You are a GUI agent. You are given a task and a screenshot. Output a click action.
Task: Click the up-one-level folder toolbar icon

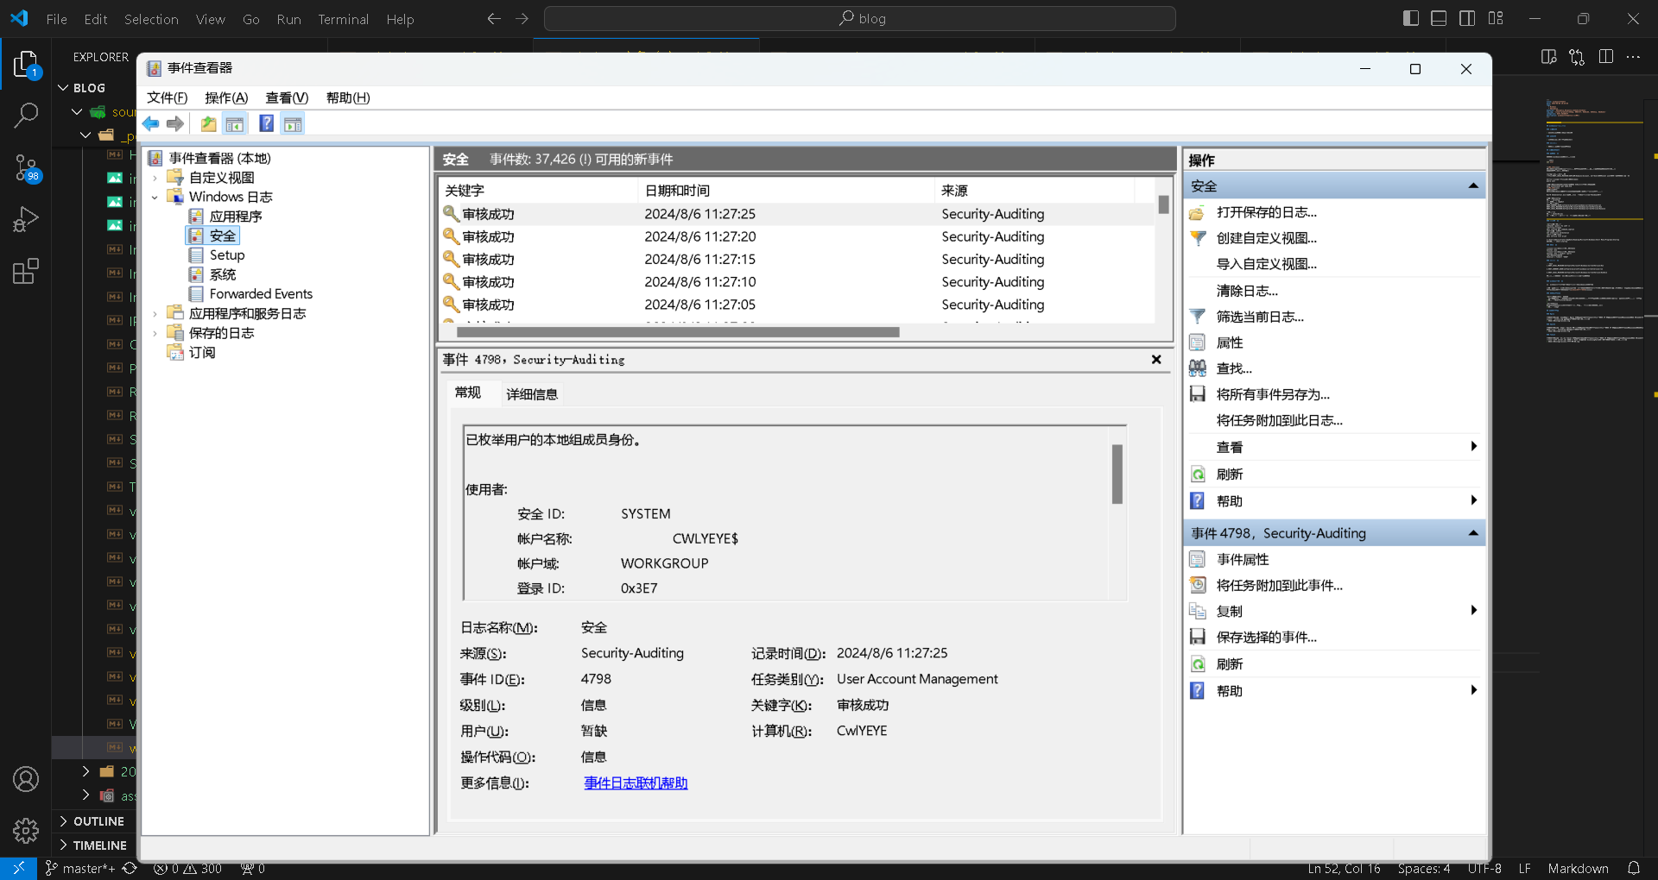pyautogui.click(x=208, y=124)
